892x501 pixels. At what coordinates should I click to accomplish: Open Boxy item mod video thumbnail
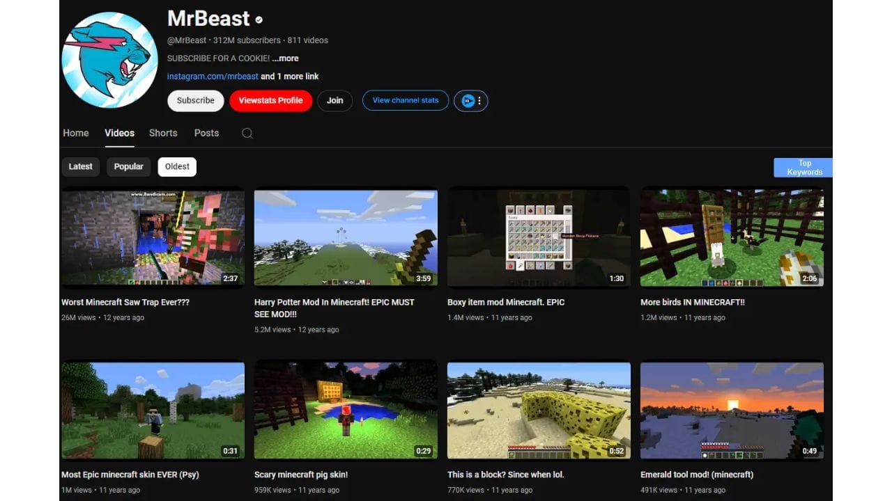pyautogui.click(x=539, y=238)
